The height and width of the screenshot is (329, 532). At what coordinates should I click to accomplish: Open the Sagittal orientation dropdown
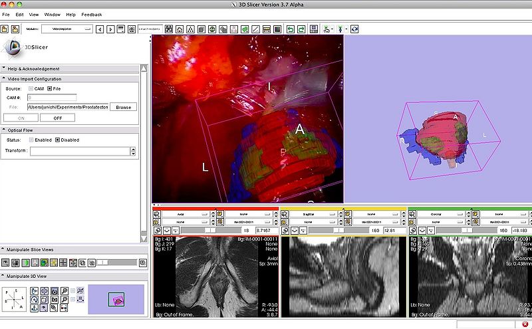click(313, 215)
